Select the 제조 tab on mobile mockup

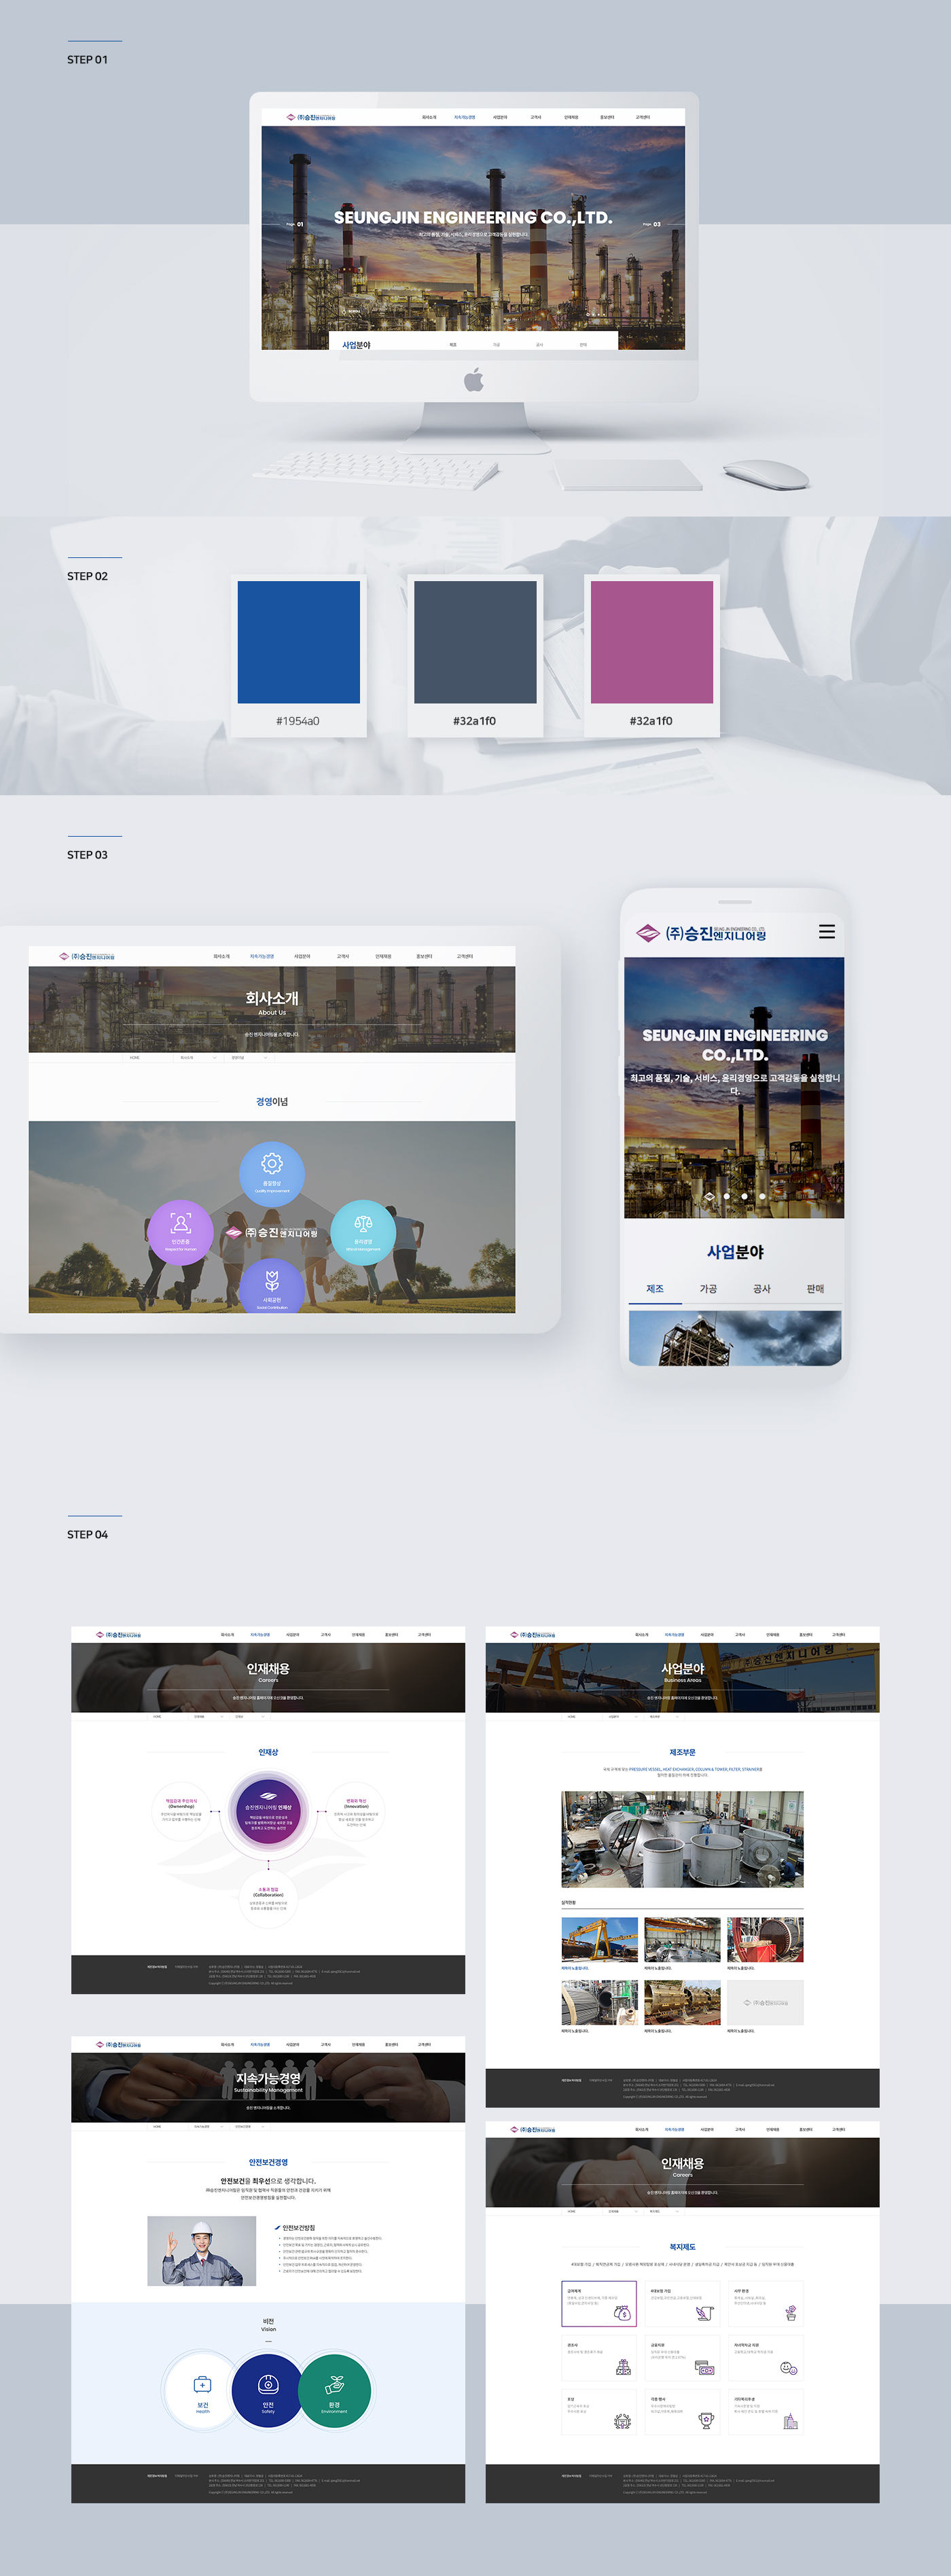[654, 1289]
